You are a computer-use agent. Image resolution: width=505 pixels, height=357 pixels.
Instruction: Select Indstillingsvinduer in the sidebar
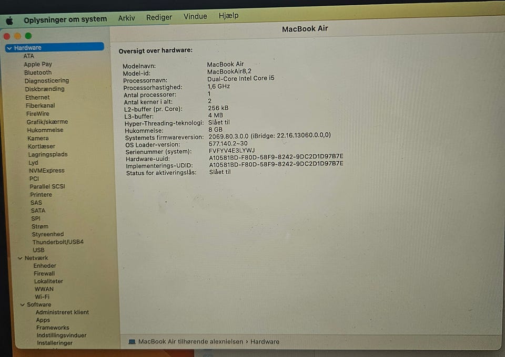point(62,335)
